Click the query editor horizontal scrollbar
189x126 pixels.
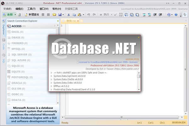[x=122, y=117]
